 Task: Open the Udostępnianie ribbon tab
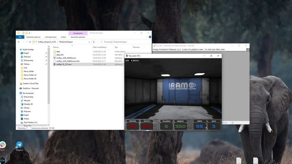51,37
